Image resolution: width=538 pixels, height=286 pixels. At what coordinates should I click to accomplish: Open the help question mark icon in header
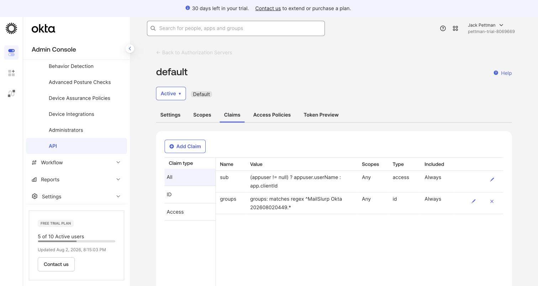coord(443,28)
